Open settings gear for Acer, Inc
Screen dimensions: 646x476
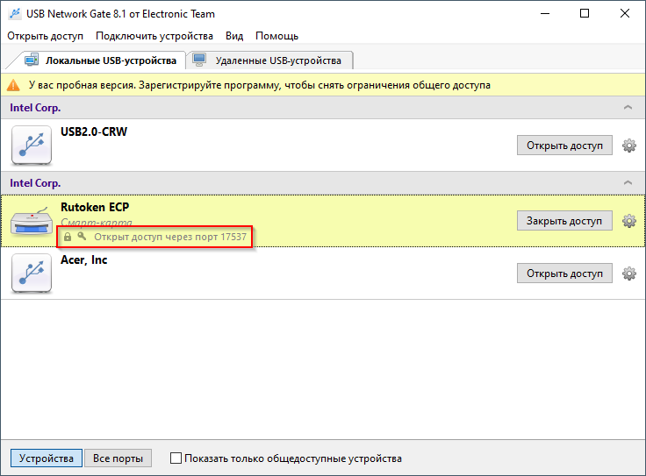click(628, 274)
